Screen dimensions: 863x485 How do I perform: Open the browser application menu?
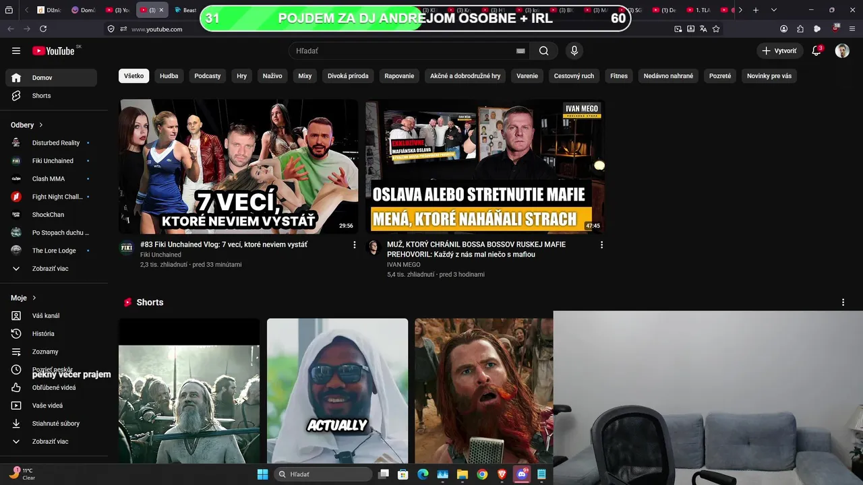(x=852, y=29)
